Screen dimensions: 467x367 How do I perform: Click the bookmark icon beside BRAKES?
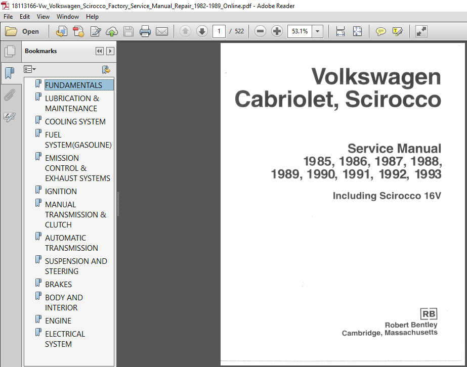[x=38, y=283]
